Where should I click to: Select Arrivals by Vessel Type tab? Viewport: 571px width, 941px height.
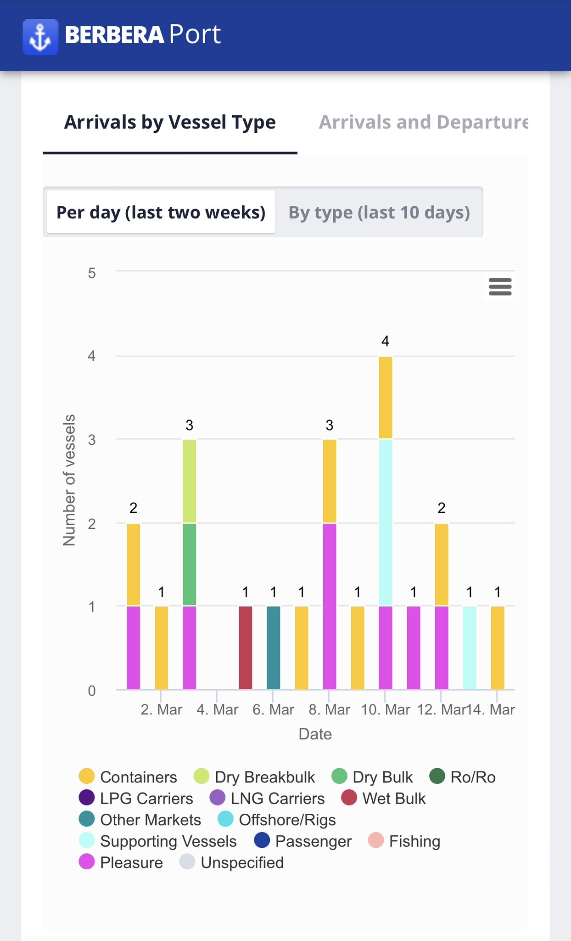pyautogui.click(x=170, y=123)
